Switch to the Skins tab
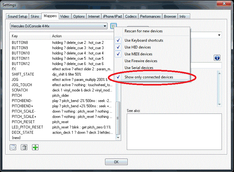Screen dimensions: 234x172 [35, 16]
